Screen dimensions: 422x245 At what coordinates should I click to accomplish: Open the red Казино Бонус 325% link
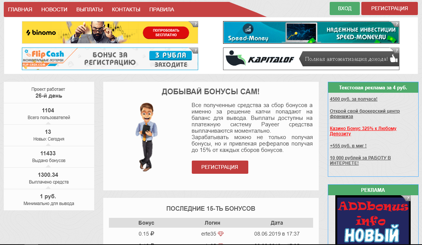(x=363, y=131)
